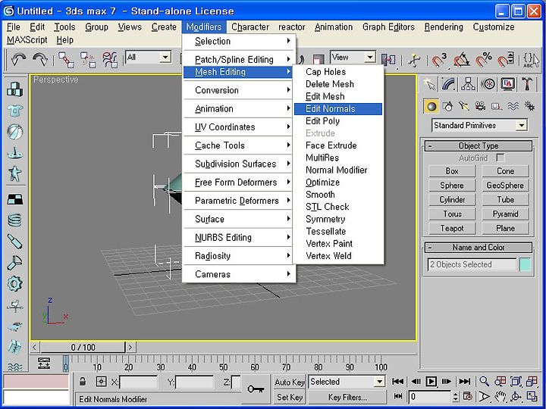Select the Lights category icon
Screen dimensions: 546x409
coord(464,106)
